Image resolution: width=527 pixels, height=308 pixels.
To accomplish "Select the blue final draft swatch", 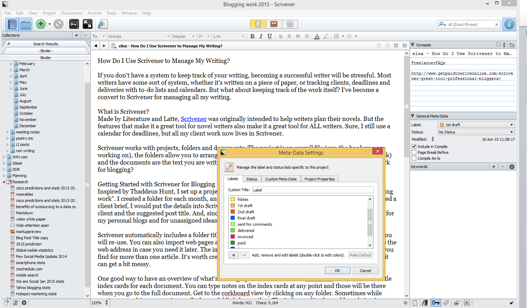I will tap(233, 218).
